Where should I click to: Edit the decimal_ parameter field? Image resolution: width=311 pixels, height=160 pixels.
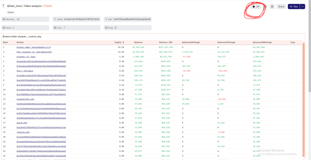[x=25, y=19]
